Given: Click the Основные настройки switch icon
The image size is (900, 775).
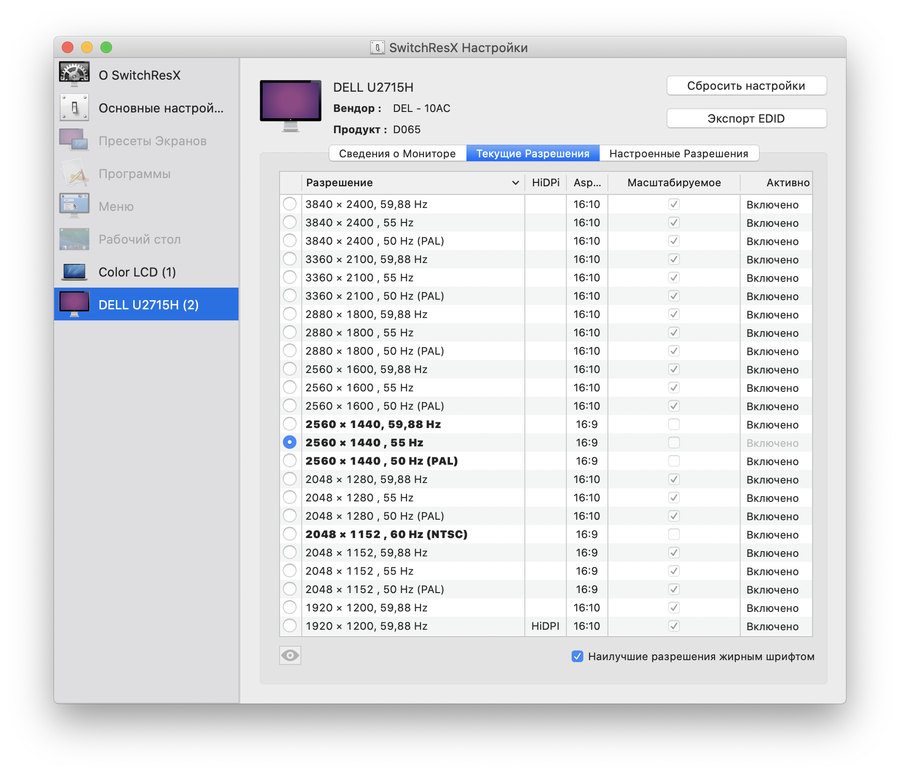Looking at the screenshot, I should 74,107.
